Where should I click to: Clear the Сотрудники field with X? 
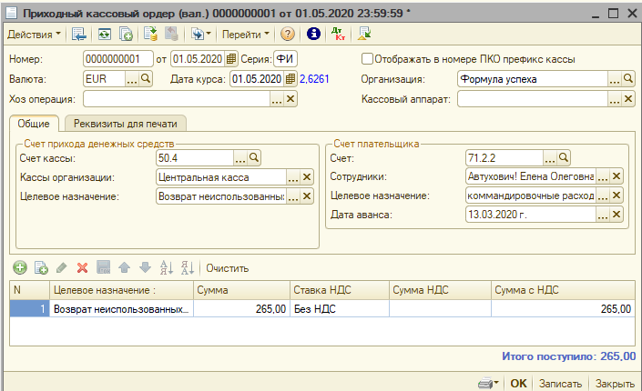(x=617, y=176)
